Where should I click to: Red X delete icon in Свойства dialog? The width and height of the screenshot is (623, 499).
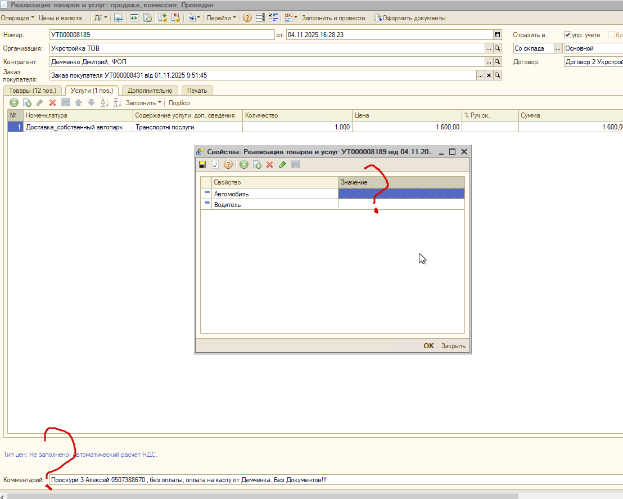click(x=270, y=165)
